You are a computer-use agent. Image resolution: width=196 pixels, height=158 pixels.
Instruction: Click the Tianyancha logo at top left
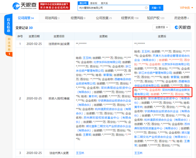(x=25, y=6)
